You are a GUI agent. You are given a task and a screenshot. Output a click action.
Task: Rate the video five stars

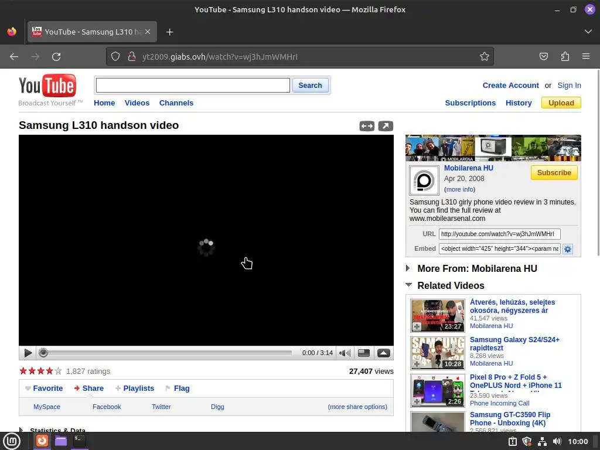[58, 371]
